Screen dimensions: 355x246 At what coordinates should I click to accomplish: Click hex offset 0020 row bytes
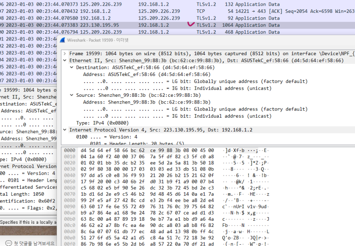pos(147,163)
